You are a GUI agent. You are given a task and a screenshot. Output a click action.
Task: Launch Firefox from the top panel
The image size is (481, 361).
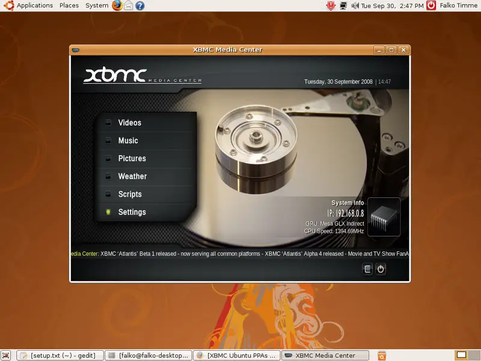[117, 5]
